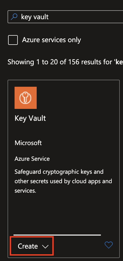Screen dimensions: 123x261
Task: Favorite Key Vault with the heart icon
Action: (109, 245)
